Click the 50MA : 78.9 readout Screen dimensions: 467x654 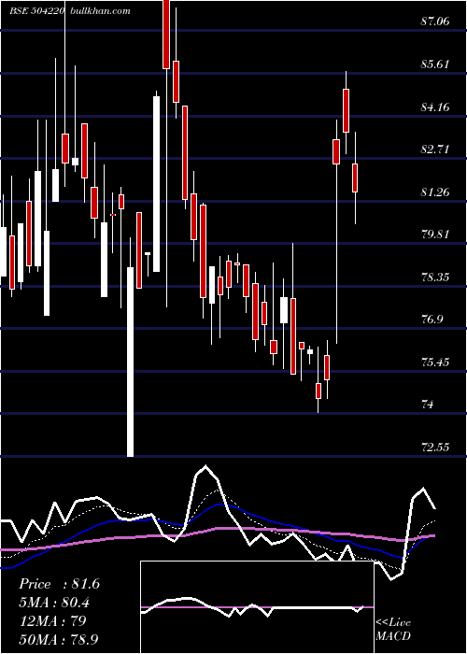tap(59, 639)
